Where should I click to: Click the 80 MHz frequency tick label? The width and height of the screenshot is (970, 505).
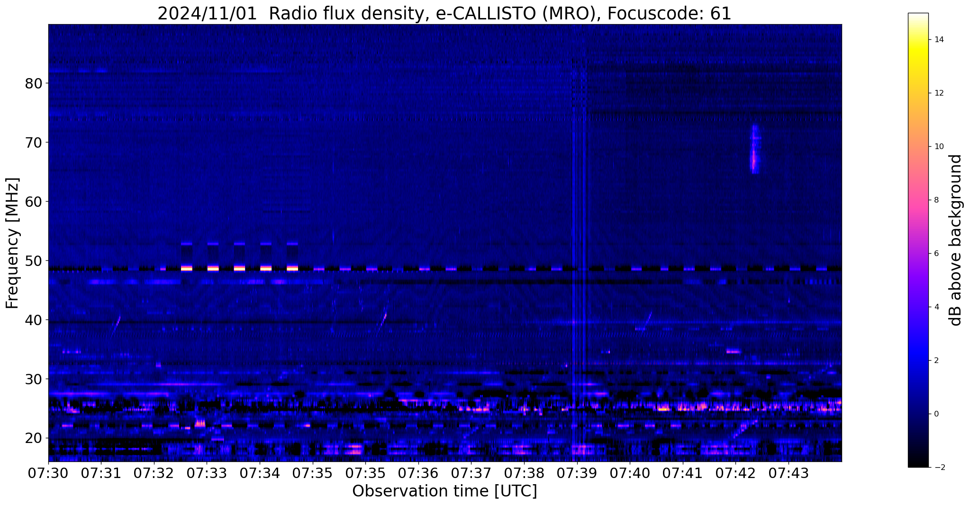[34, 83]
